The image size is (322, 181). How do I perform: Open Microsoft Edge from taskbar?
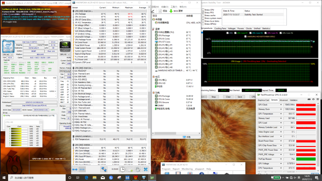[86, 177]
